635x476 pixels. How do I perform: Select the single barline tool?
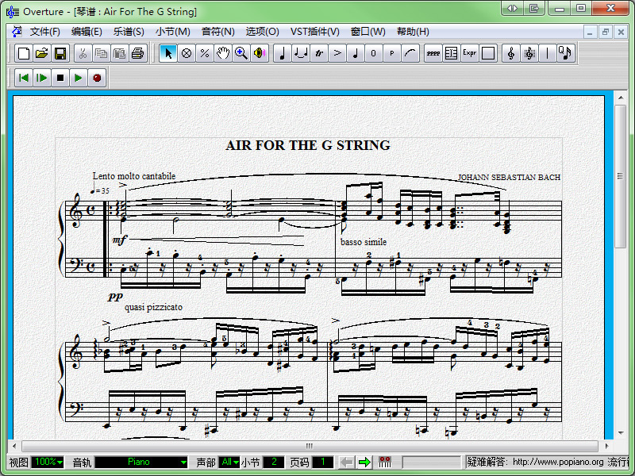point(548,53)
